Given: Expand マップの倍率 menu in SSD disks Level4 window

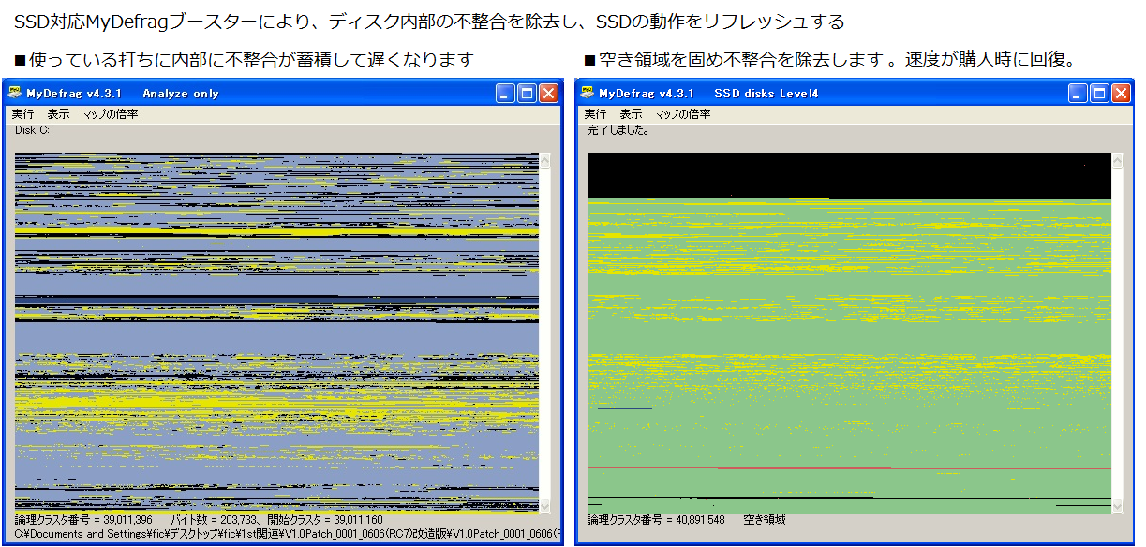Looking at the screenshot, I should pos(682,114).
